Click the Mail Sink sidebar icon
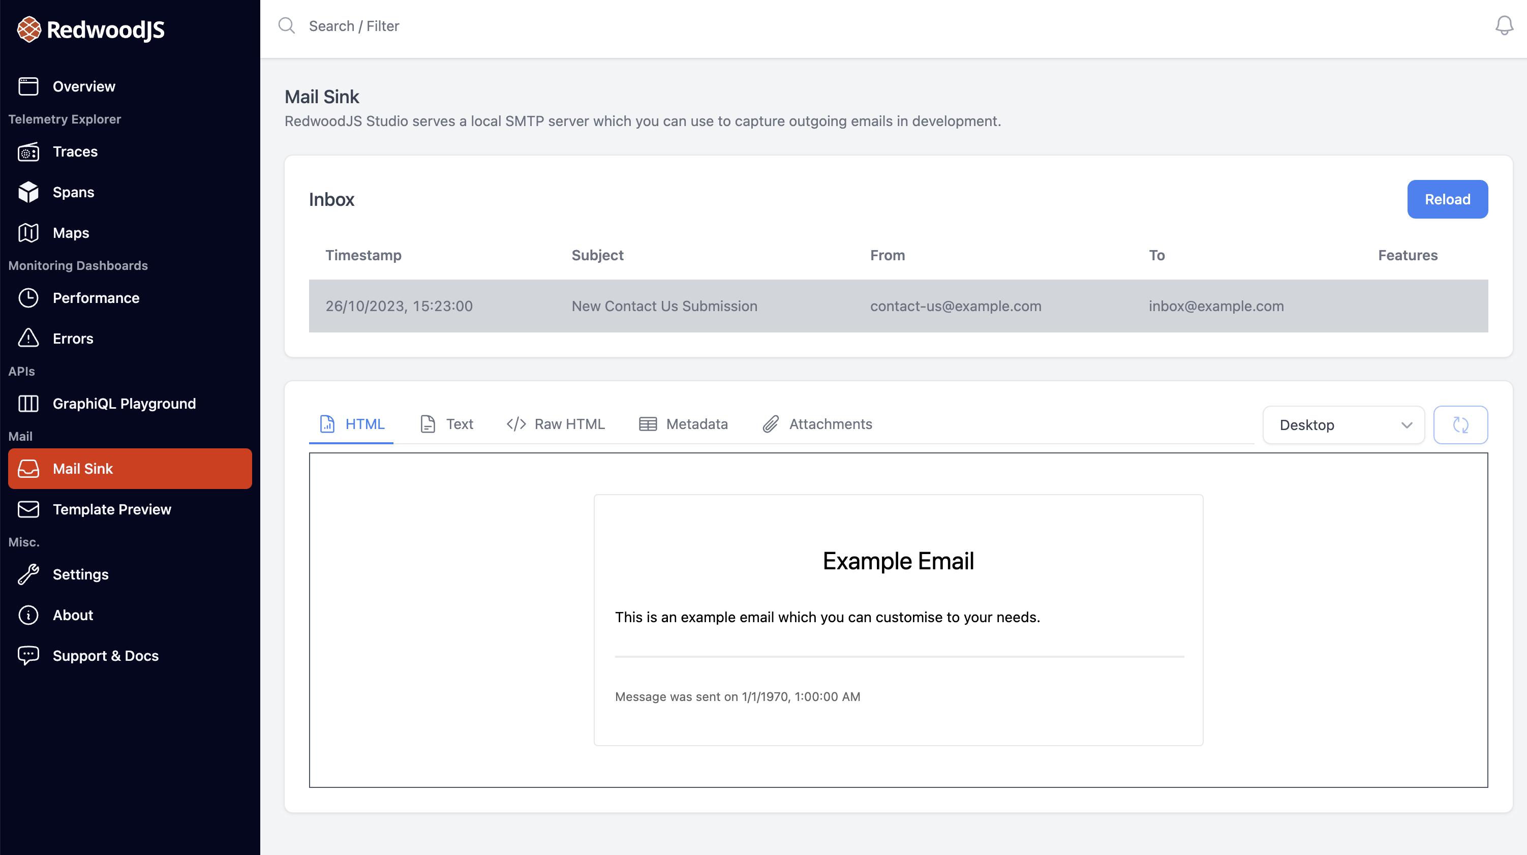The width and height of the screenshot is (1527, 855). click(29, 468)
